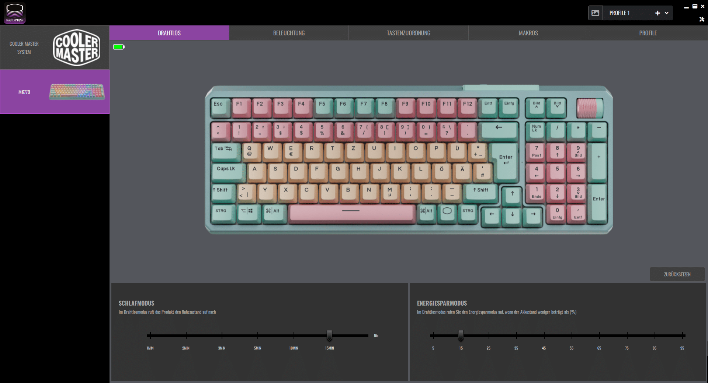Viewport: 708px width, 383px height.
Task: Select the Profile tab
Action: [x=648, y=33]
